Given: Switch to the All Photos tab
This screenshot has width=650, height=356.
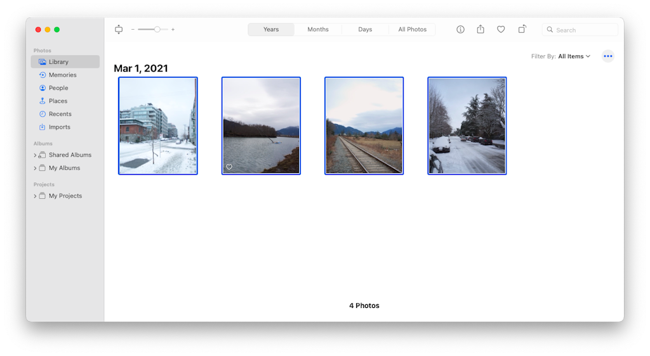Looking at the screenshot, I should (412, 30).
